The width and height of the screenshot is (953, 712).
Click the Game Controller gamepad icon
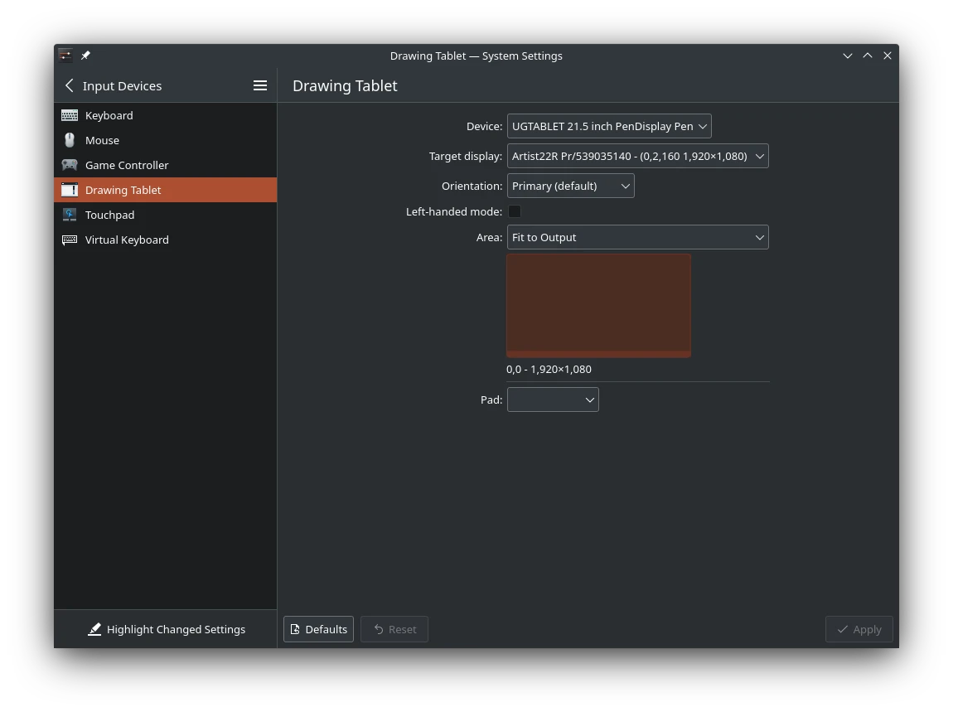pyautogui.click(x=70, y=166)
